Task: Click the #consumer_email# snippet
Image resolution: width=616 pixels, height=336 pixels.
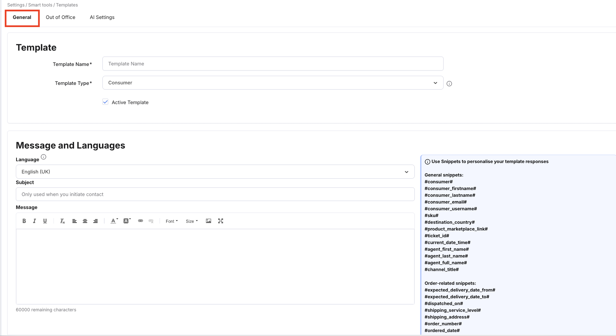Action: tap(446, 202)
